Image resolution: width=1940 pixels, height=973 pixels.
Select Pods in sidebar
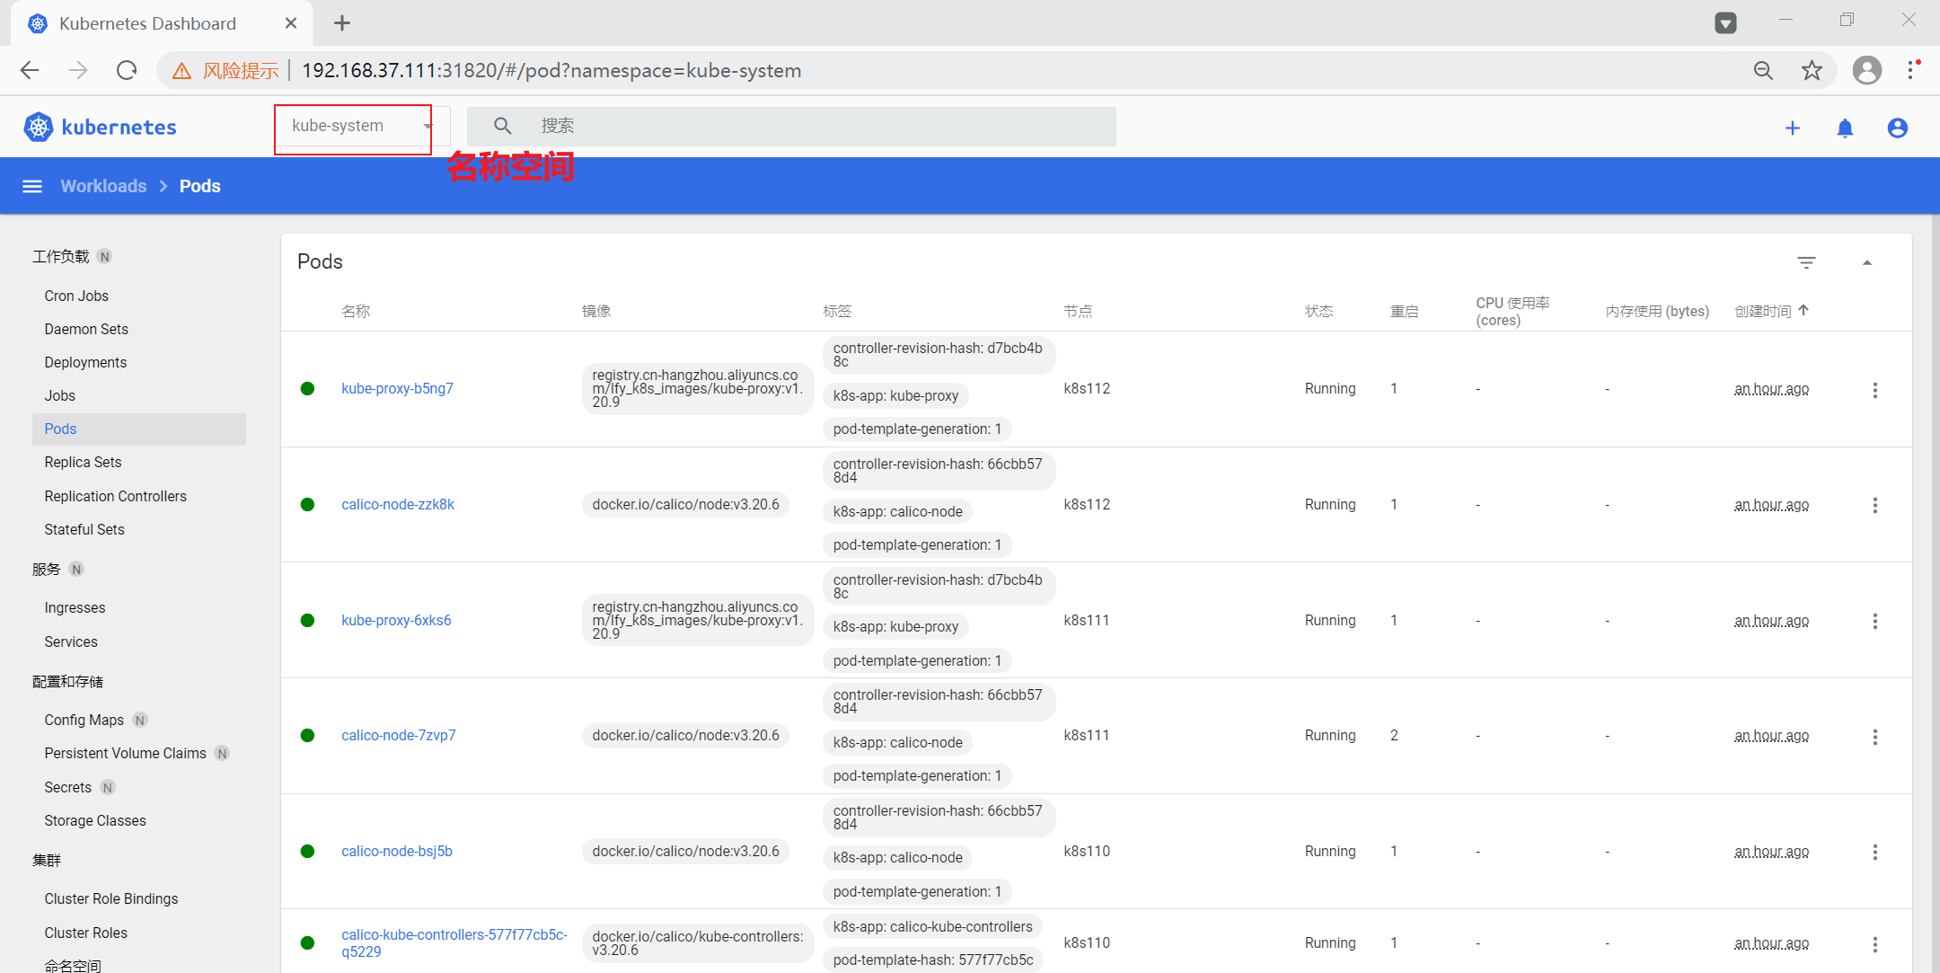click(139, 429)
